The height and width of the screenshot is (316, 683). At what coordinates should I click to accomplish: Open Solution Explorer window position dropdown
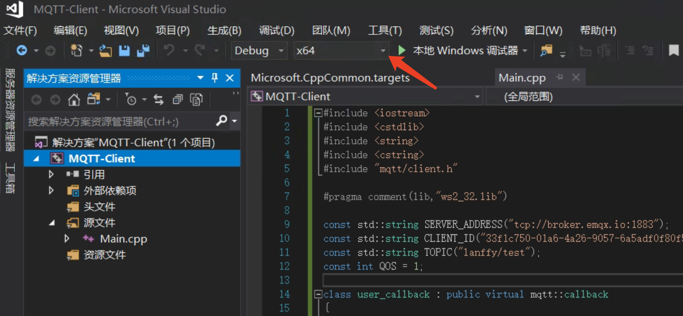point(201,78)
